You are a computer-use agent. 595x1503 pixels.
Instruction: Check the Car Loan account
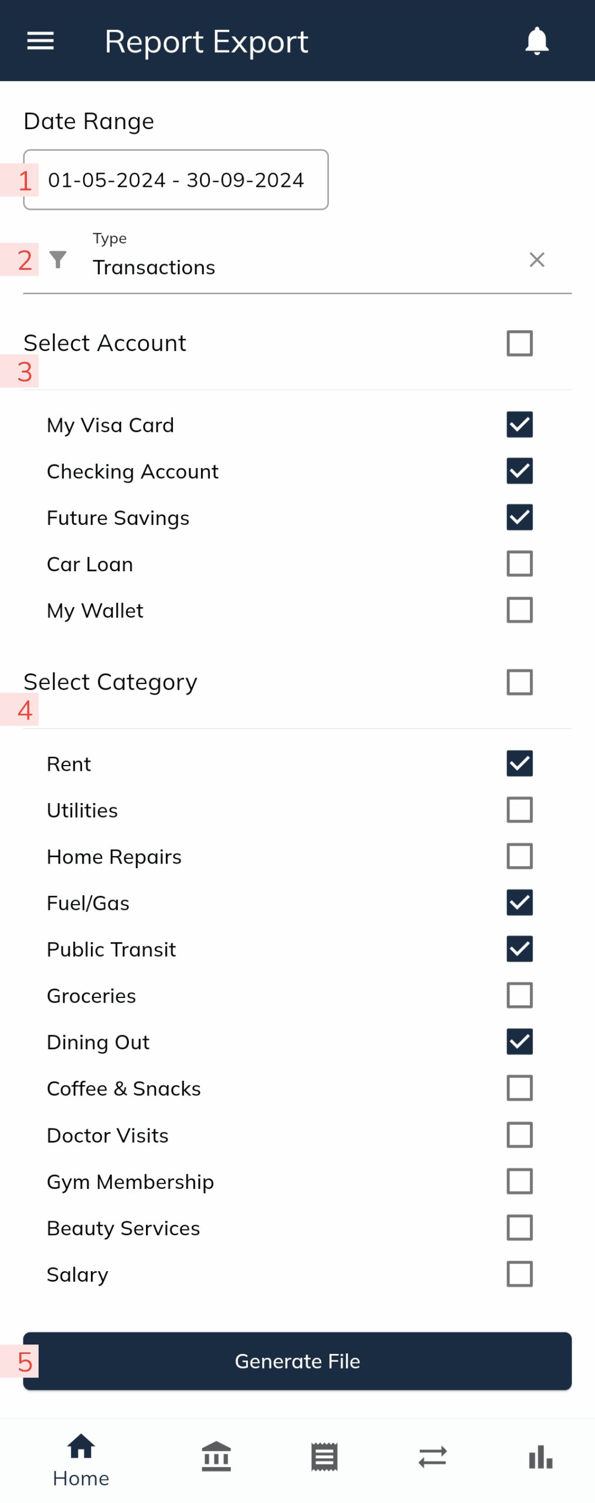(x=519, y=563)
